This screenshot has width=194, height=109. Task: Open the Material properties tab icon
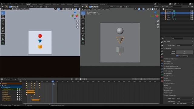(162, 78)
